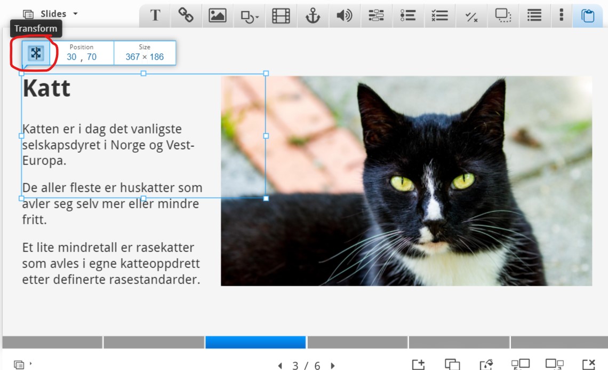This screenshot has height=370, width=608.
Task: Open More elements three-dot menu
Action: 561,15
